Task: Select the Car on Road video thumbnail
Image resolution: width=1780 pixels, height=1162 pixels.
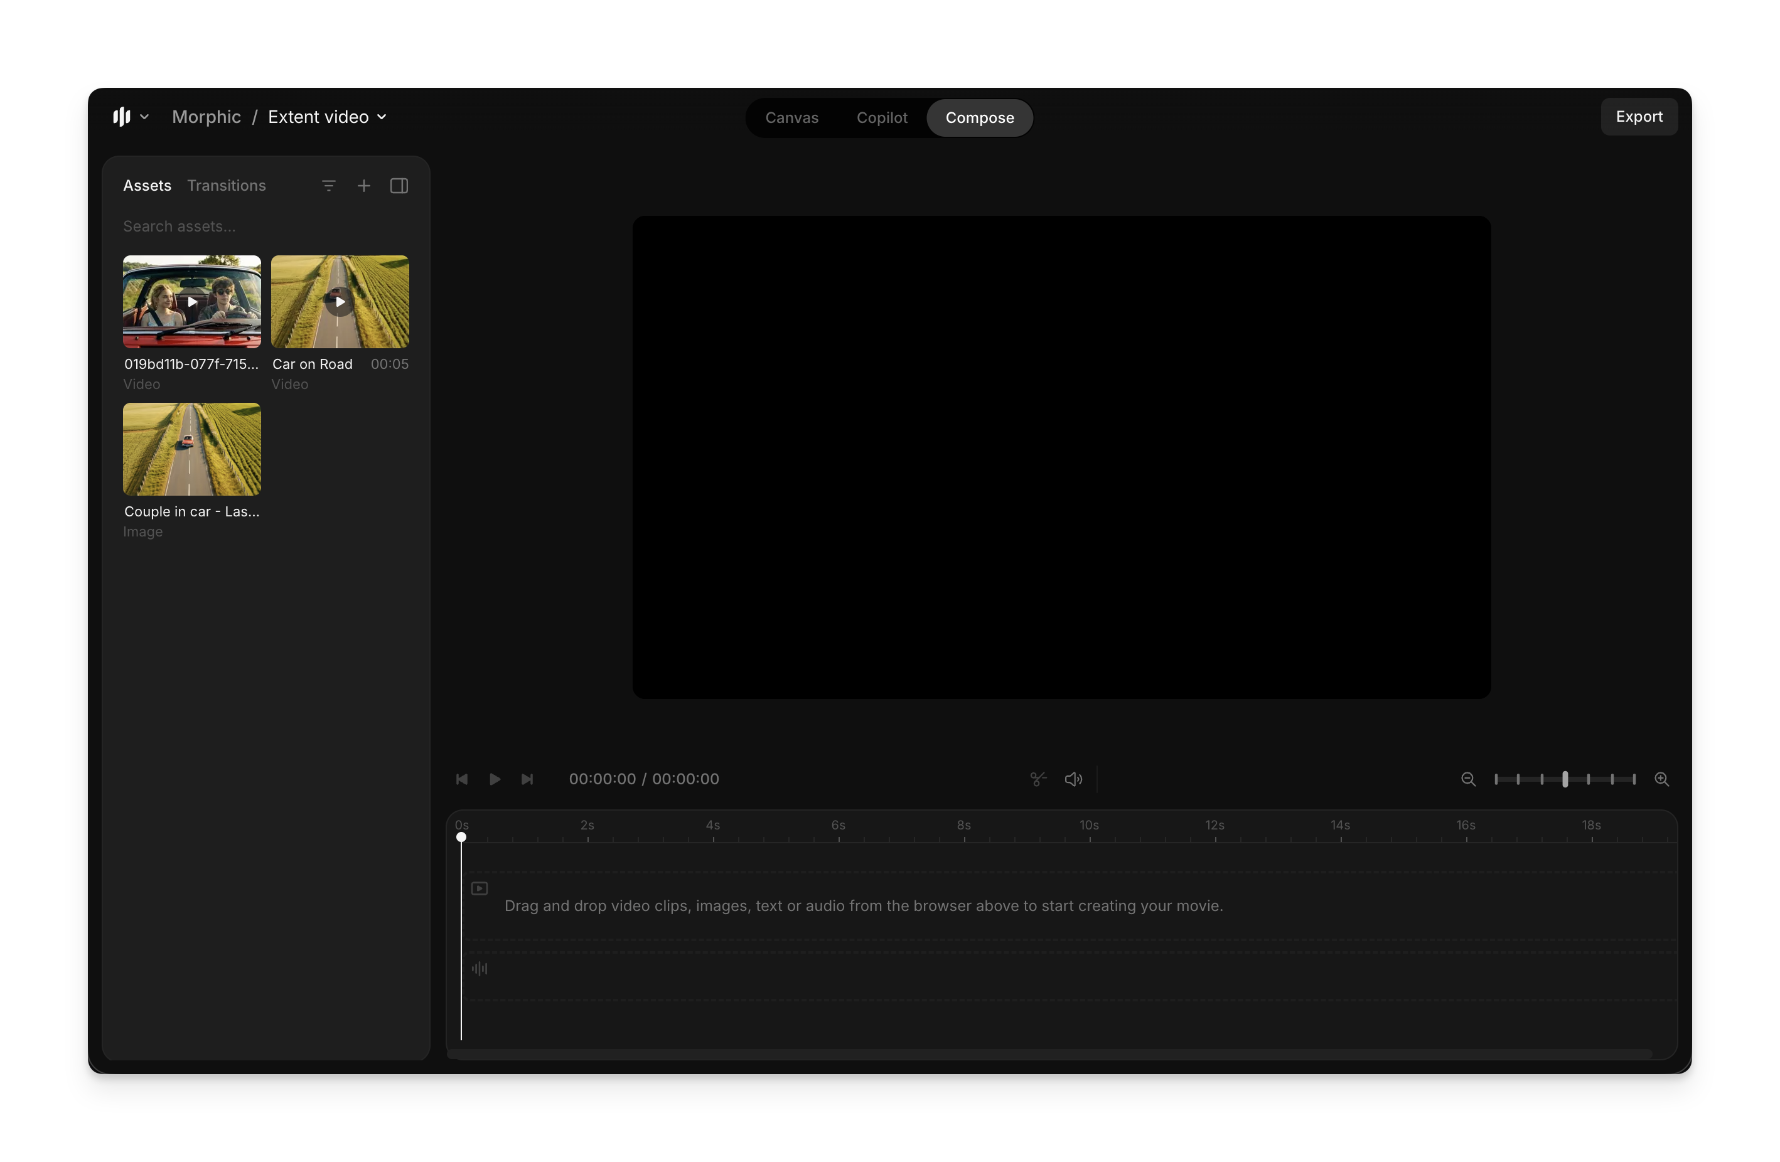Action: pos(340,302)
